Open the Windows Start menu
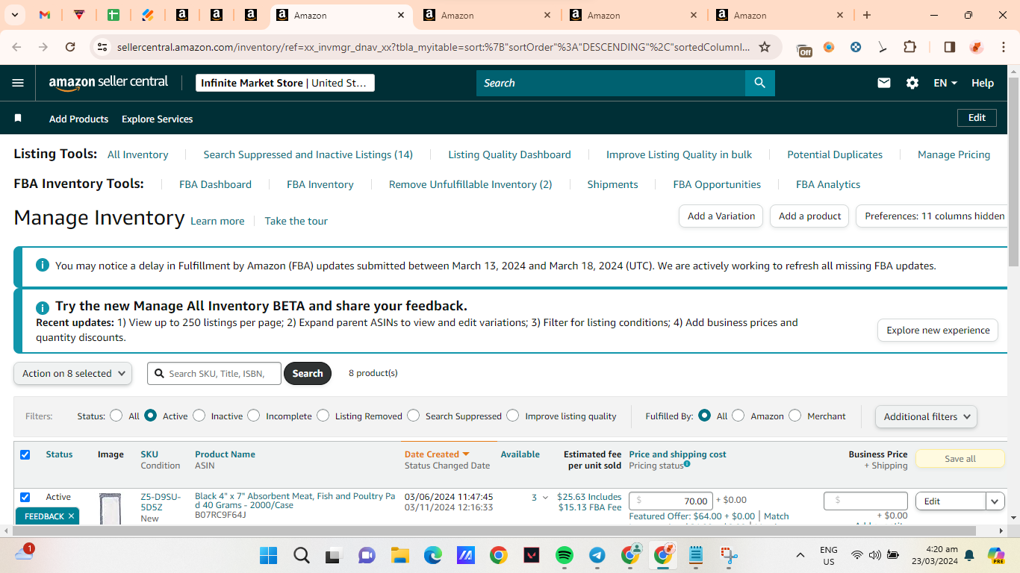Image resolution: width=1020 pixels, height=573 pixels. click(268, 555)
